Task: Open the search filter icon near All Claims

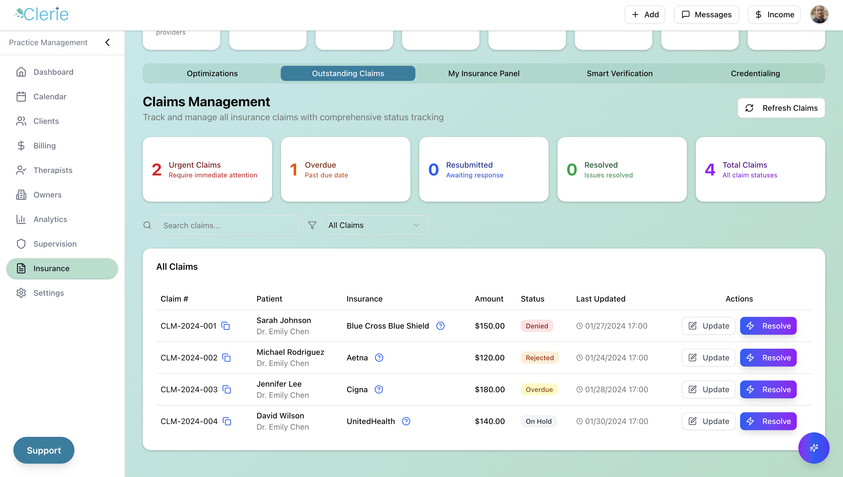Action: point(312,225)
